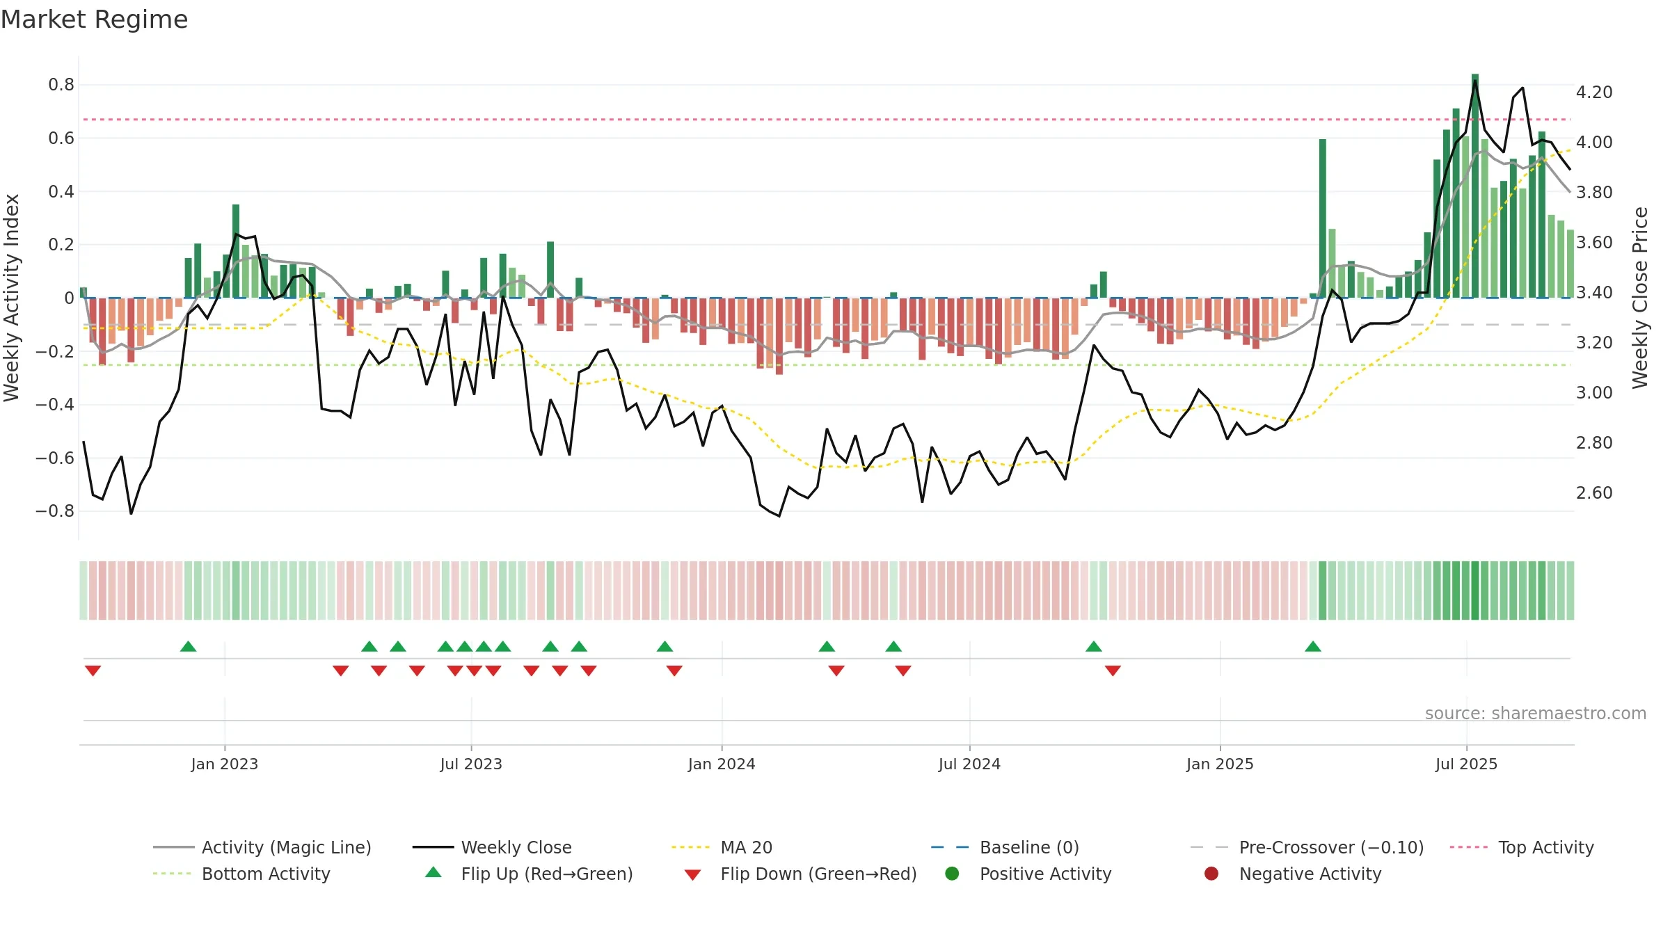Click the Jul 2024 x-axis label
Screen dimensions: 1670x939
tap(969, 764)
